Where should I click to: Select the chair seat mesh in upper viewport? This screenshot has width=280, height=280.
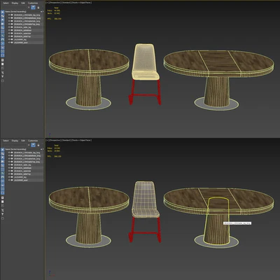(x=145, y=62)
